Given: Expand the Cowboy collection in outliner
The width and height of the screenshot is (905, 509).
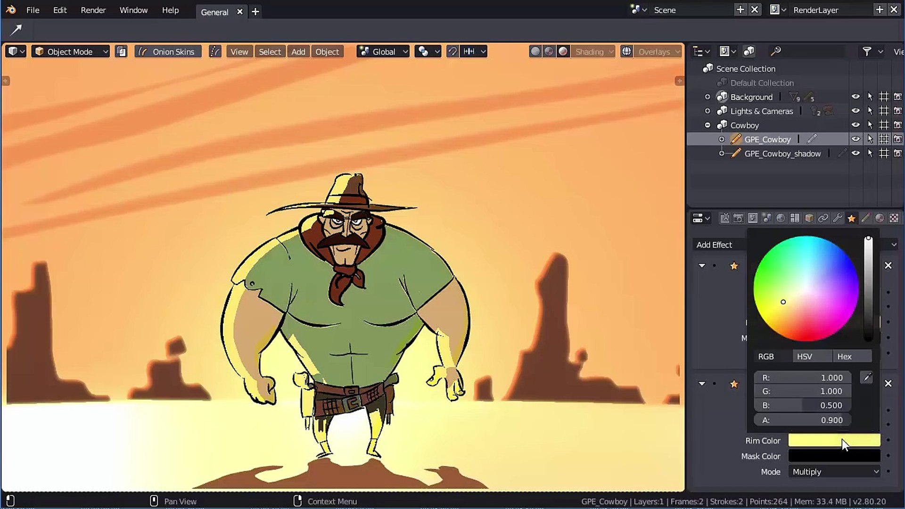Looking at the screenshot, I should click(708, 125).
